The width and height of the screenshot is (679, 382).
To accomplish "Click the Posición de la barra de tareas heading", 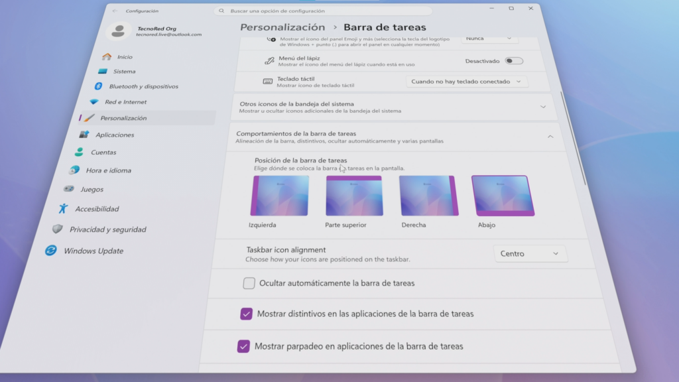I will coord(300,160).
